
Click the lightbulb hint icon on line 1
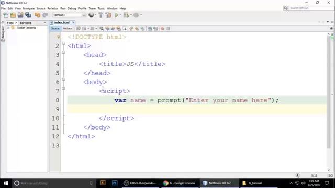tap(58, 37)
